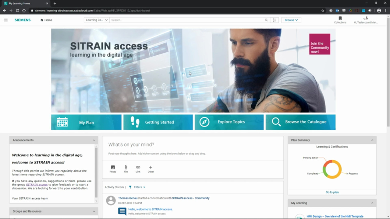Open advanced search filter settings icon
The width and height of the screenshot is (390, 219).
coord(274,20)
